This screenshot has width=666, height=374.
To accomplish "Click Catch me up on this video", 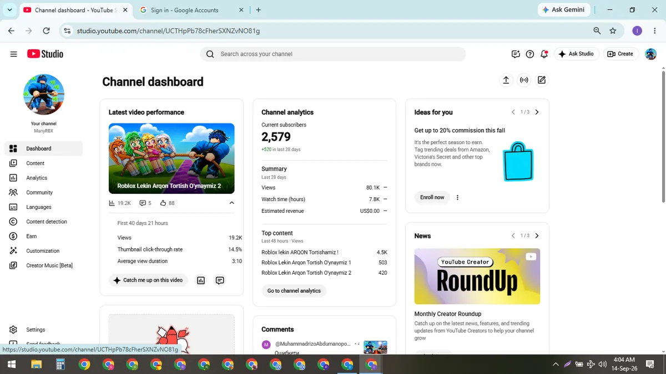I will pyautogui.click(x=148, y=280).
